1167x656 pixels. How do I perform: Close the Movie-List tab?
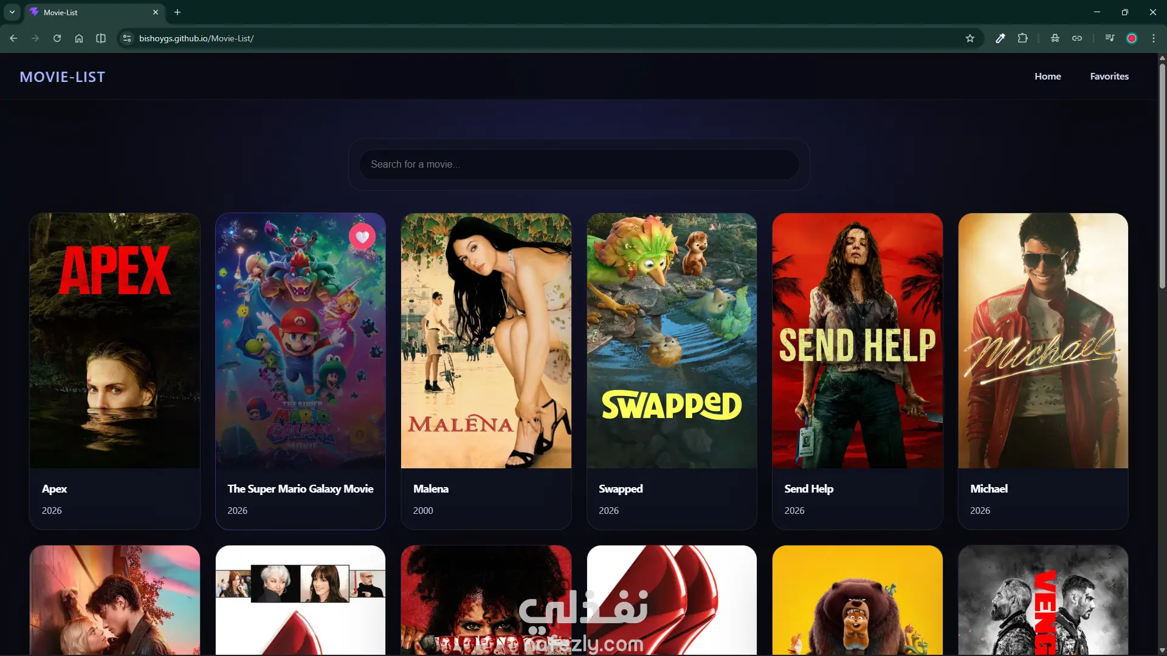pos(156,12)
